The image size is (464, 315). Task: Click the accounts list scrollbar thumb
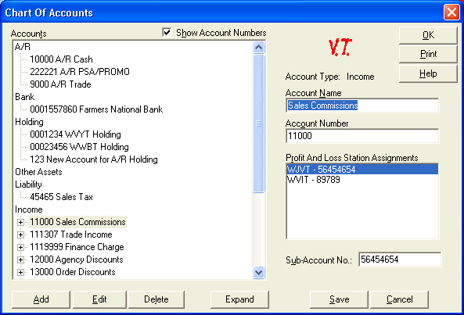259,123
